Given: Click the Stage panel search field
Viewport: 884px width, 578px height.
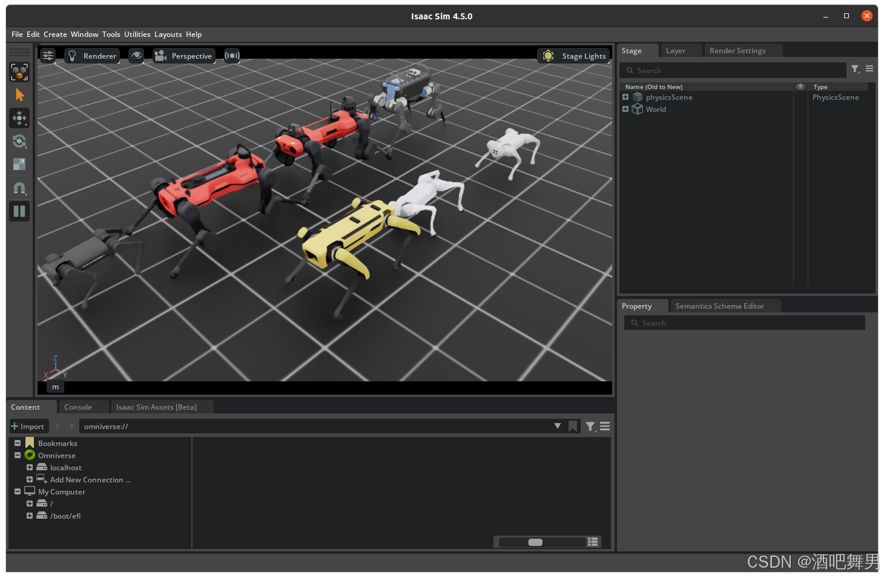Looking at the screenshot, I should click(x=733, y=70).
